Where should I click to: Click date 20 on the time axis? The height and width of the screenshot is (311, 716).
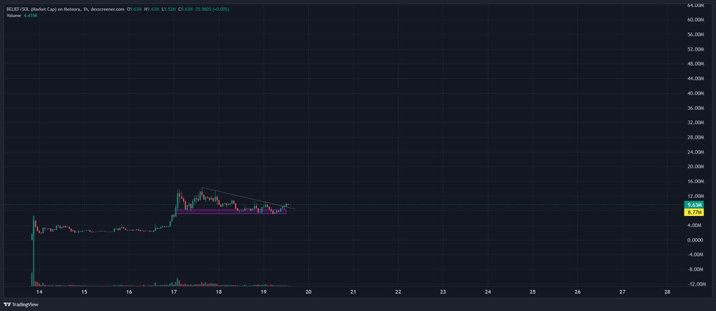[308, 292]
